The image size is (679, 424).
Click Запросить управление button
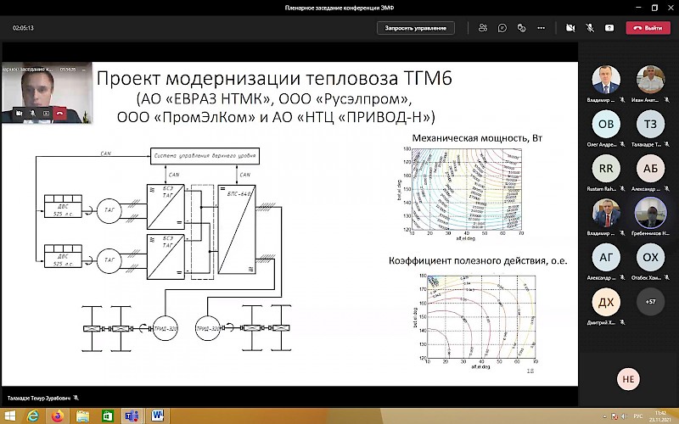click(x=416, y=28)
